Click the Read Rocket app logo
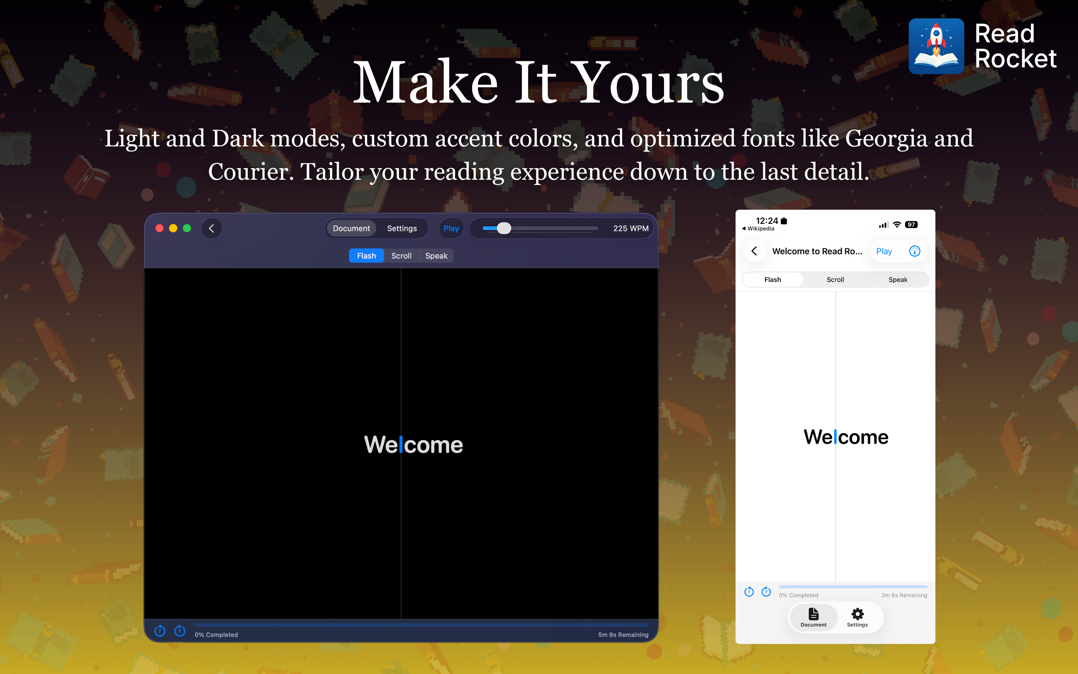The height and width of the screenshot is (674, 1078). click(x=937, y=46)
